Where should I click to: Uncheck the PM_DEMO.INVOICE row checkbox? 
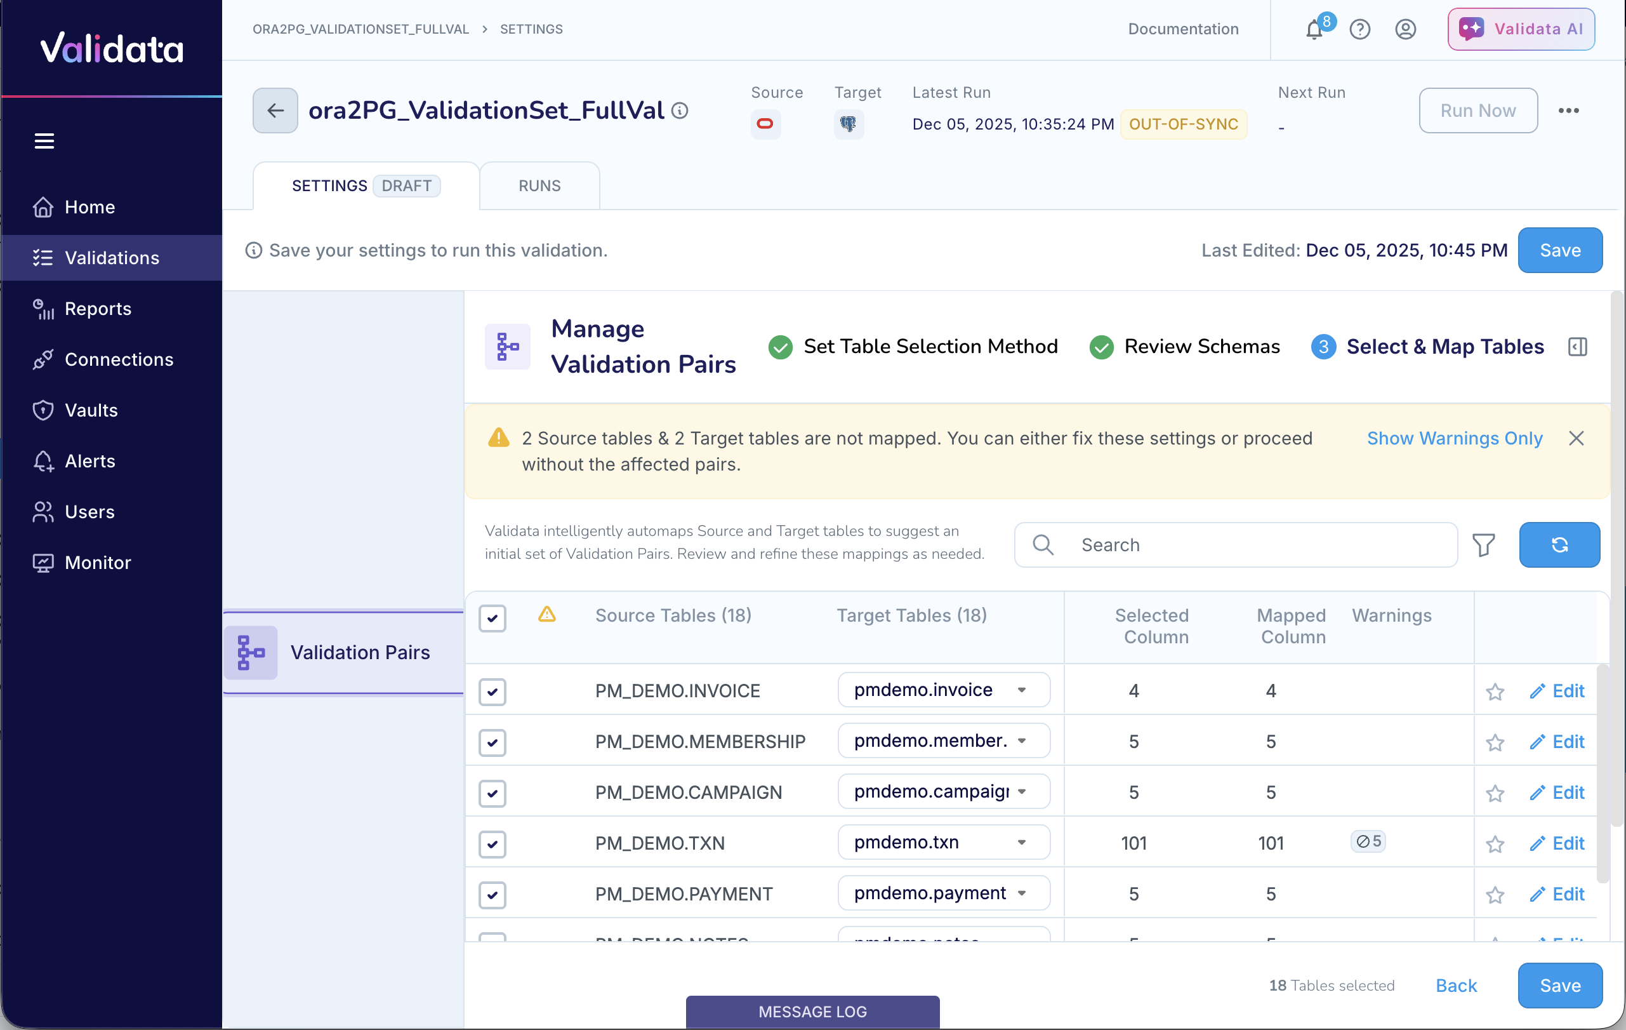pyautogui.click(x=492, y=692)
